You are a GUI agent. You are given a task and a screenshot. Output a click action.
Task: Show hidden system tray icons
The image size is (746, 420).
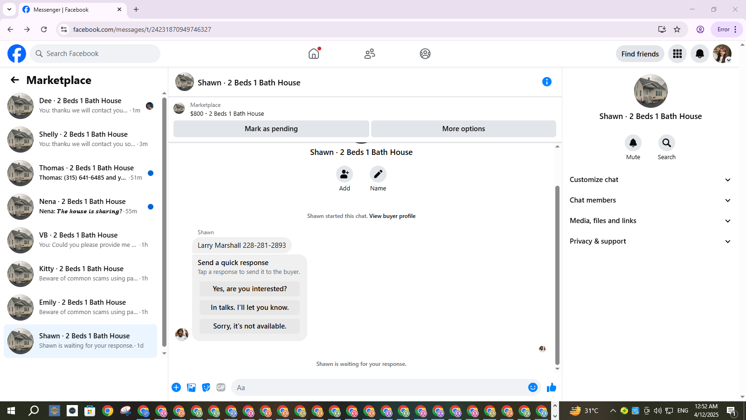click(613, 411)
